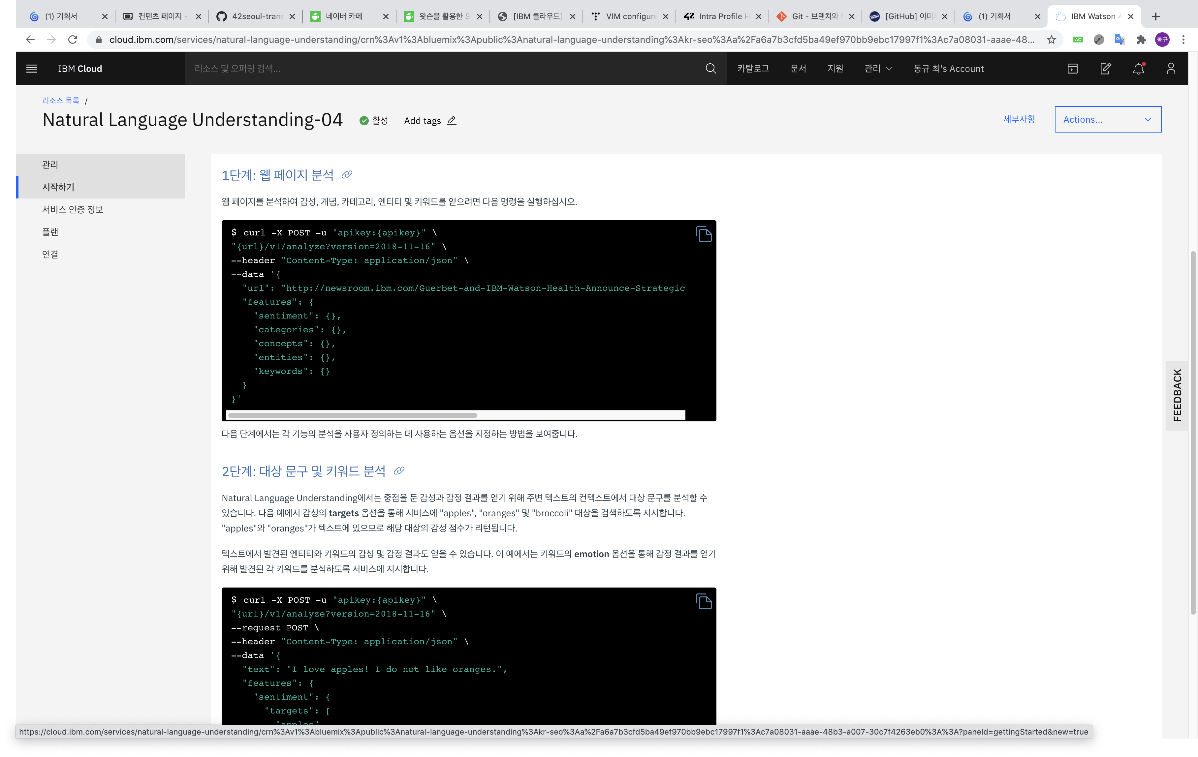Click the horizontal scrollbar of first code block
Image resolution: width=1198 pixels, height=757 pixels.
pyautogui.click(x=352, y=415)
